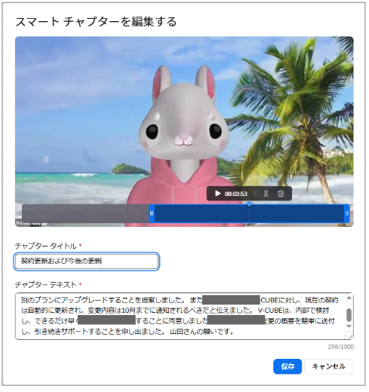Screen dimensions: 369x392
Task: Click the text area scrollbar down arrow
Action: point(349,326)
